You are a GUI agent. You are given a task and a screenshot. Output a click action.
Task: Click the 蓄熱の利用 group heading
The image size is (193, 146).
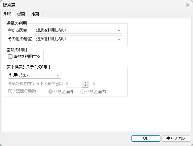[17, 50]
